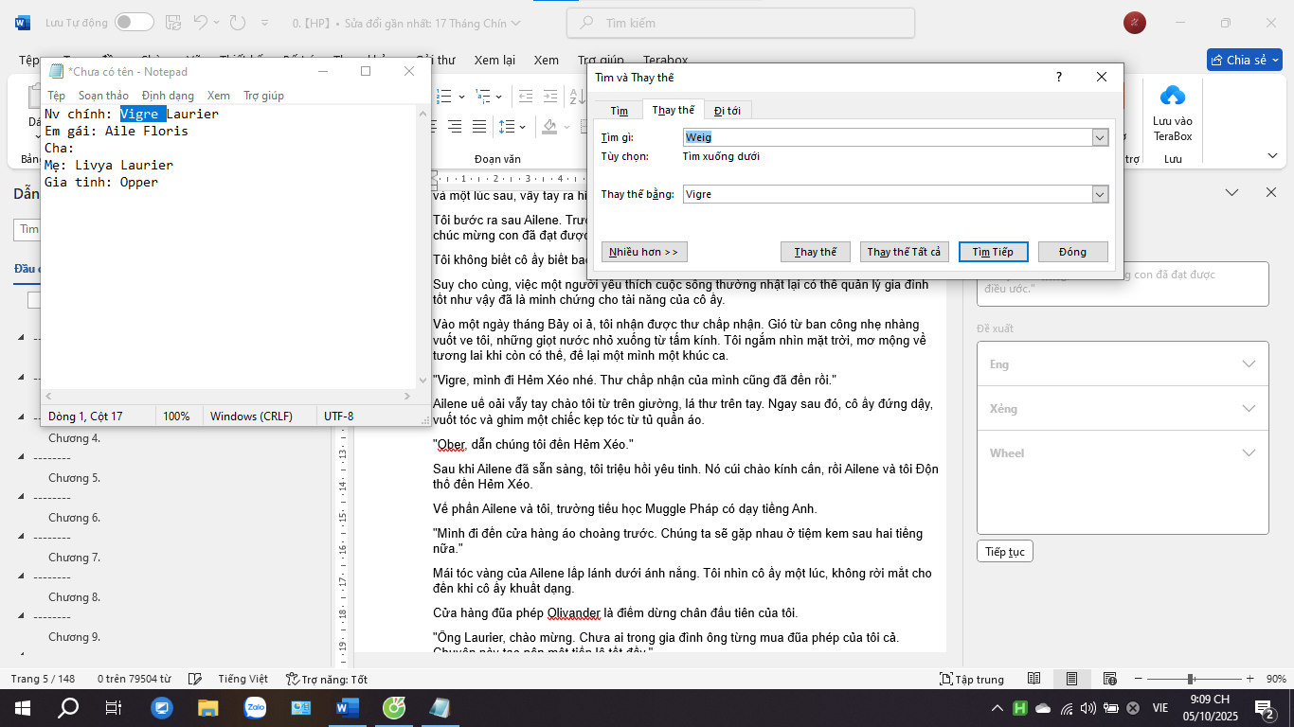
Task: Click the help question mark in dialog
Action: coord(1059,78)
